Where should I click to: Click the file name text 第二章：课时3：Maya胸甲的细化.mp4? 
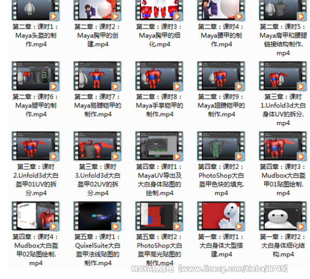click(159, 36)
